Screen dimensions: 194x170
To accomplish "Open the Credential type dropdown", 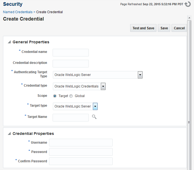I will 103,86.
